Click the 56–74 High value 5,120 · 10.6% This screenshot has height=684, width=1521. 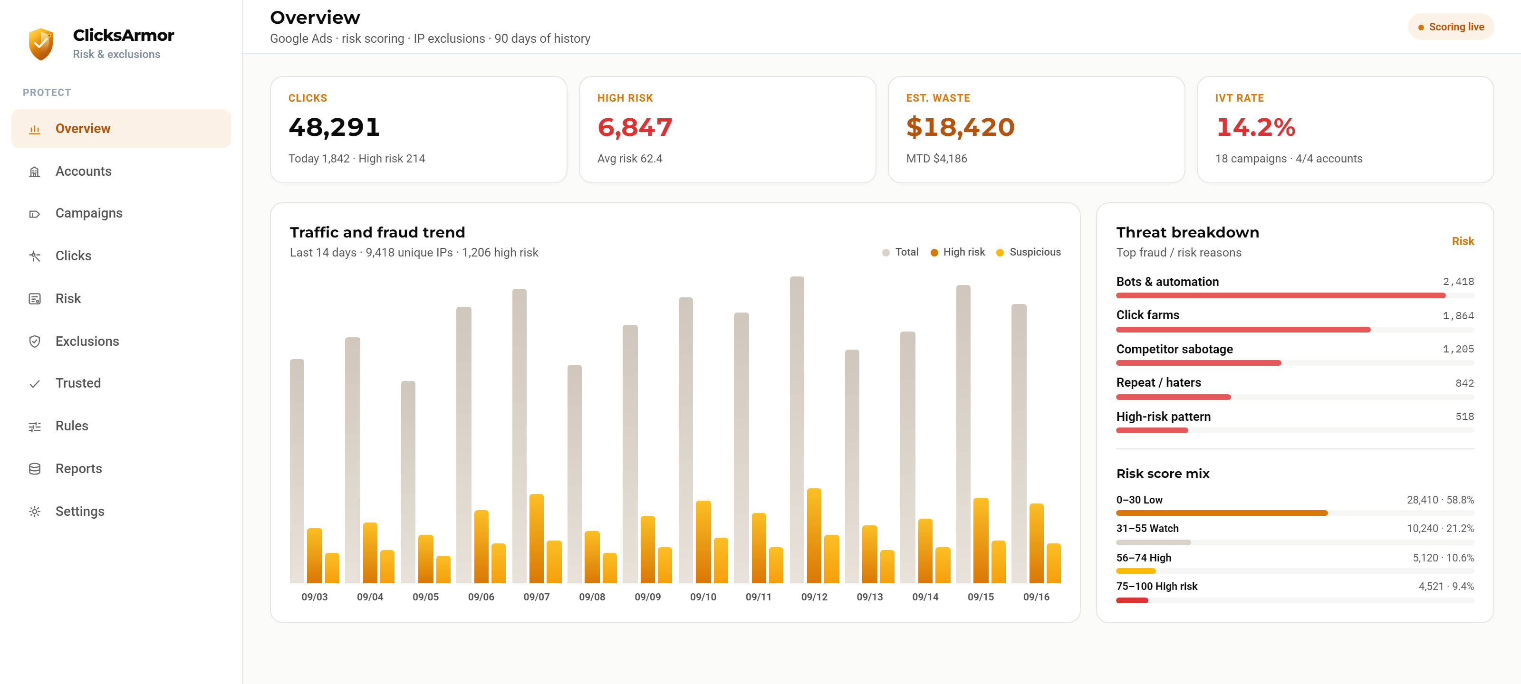click(1443, 558)
